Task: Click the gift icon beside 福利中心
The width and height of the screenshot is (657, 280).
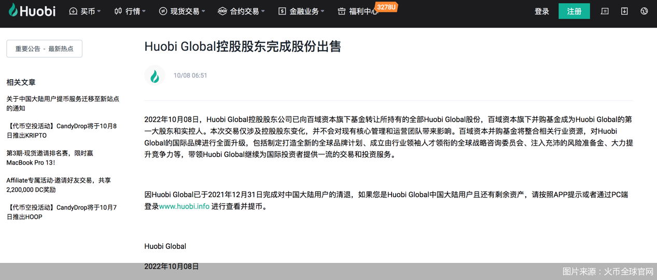Action: coord(341,11)
